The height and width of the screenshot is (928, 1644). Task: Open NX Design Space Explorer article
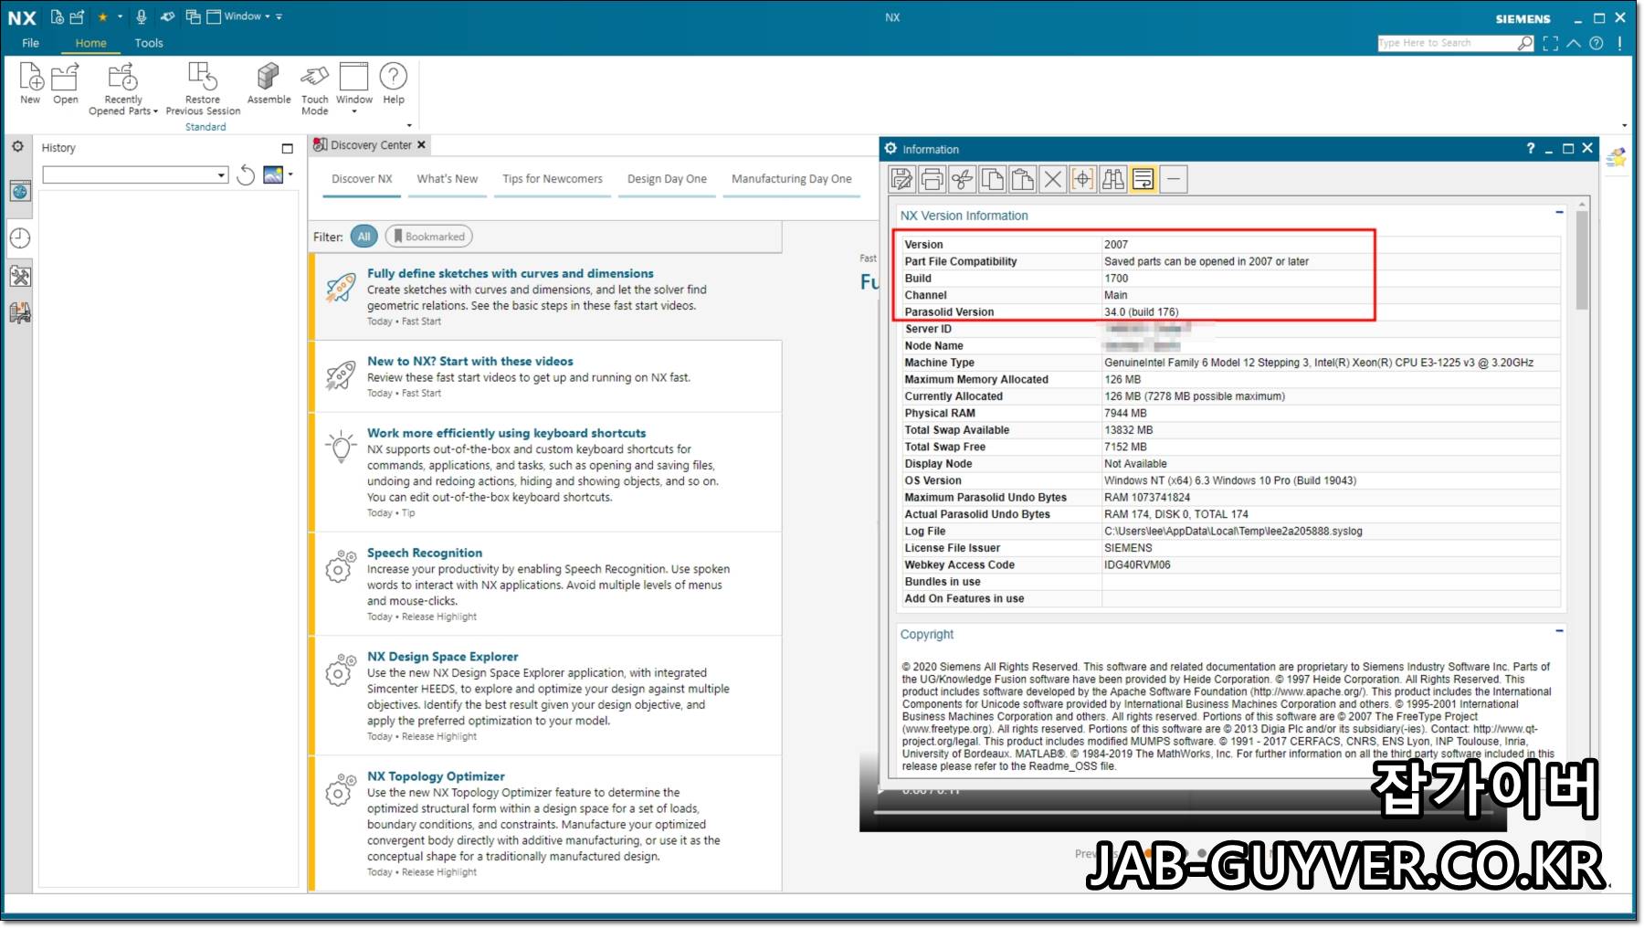point(442,656)
